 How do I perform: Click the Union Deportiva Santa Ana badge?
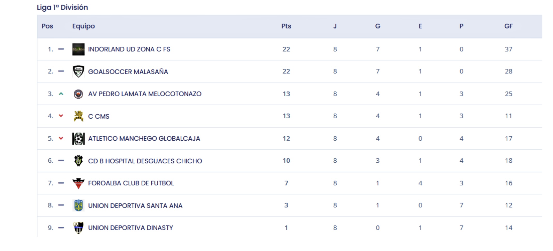(x=78, y=205)
